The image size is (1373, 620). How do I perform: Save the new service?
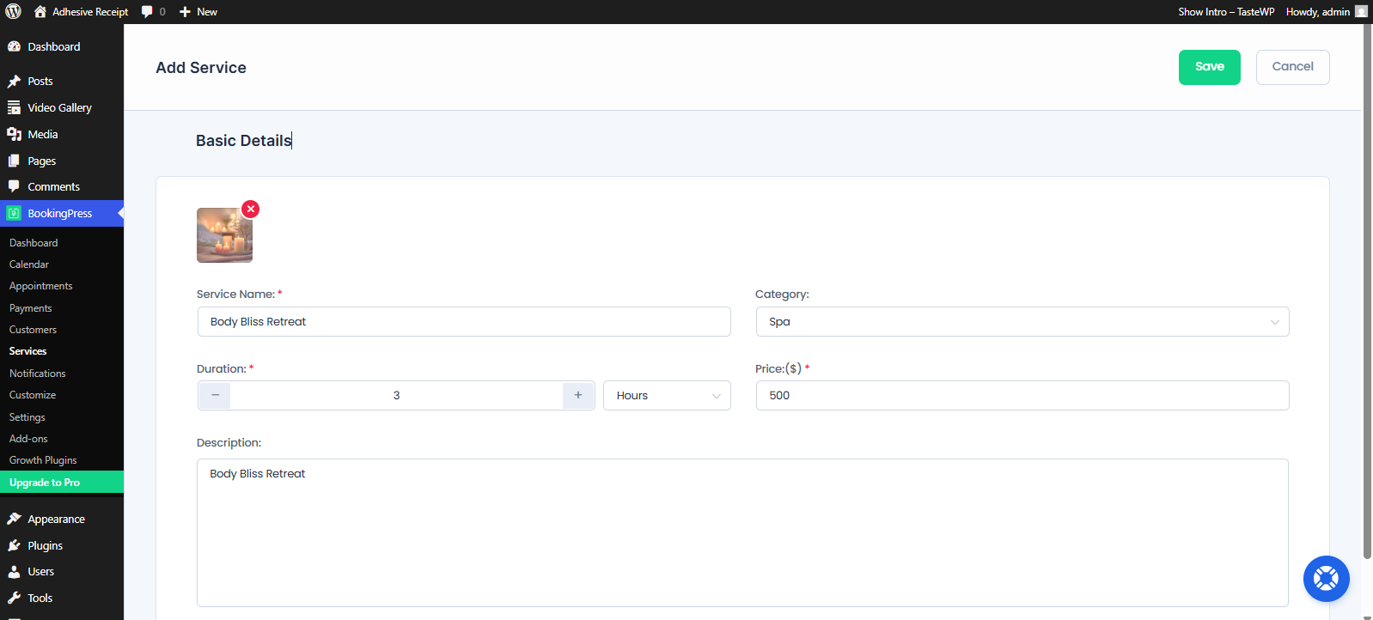(1209, 67)
